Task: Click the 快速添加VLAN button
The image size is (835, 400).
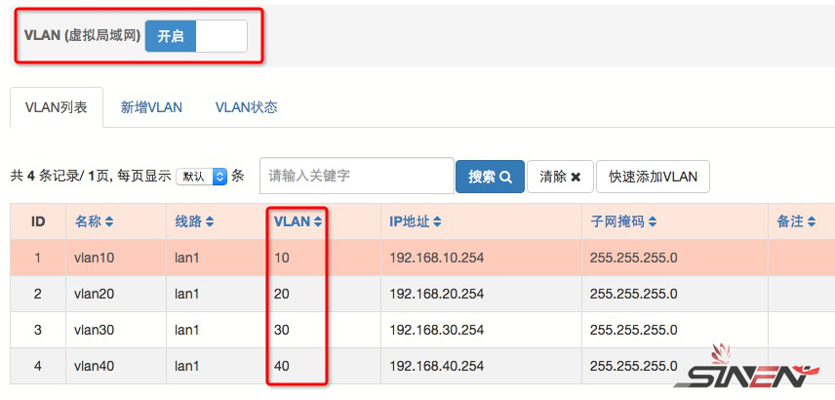Action: coord(653,177)
